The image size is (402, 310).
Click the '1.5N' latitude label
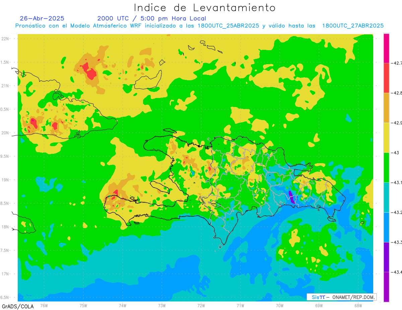(x=5, y=62)
